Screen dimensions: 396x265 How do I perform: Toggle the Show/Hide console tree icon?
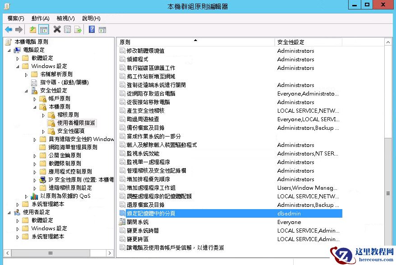pos(44,30)
